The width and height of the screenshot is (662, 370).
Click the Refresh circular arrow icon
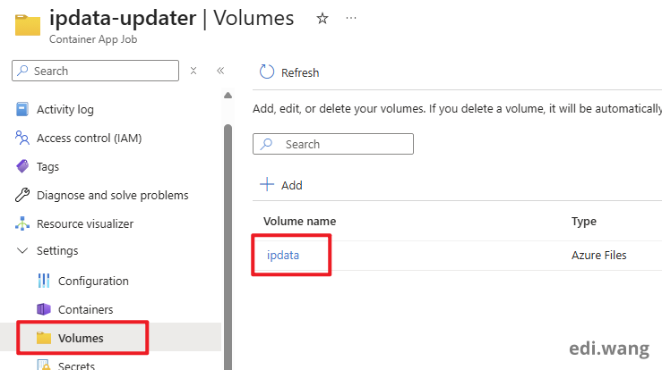click(x=266, y=72)
